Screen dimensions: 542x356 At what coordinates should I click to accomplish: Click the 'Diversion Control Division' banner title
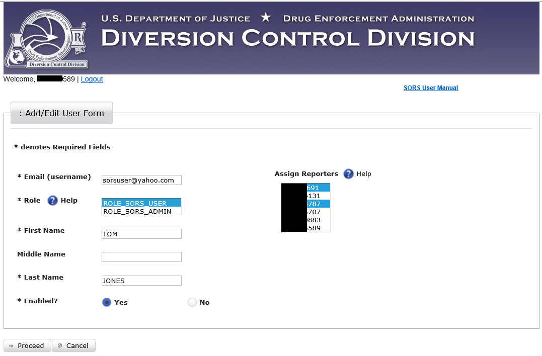288,38
